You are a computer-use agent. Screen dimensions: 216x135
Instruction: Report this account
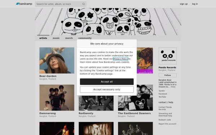[167, 124]
